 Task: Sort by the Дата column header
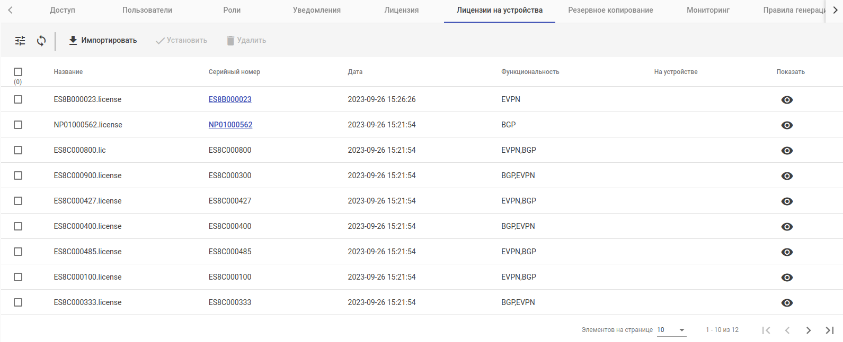(x=355, y=72)
